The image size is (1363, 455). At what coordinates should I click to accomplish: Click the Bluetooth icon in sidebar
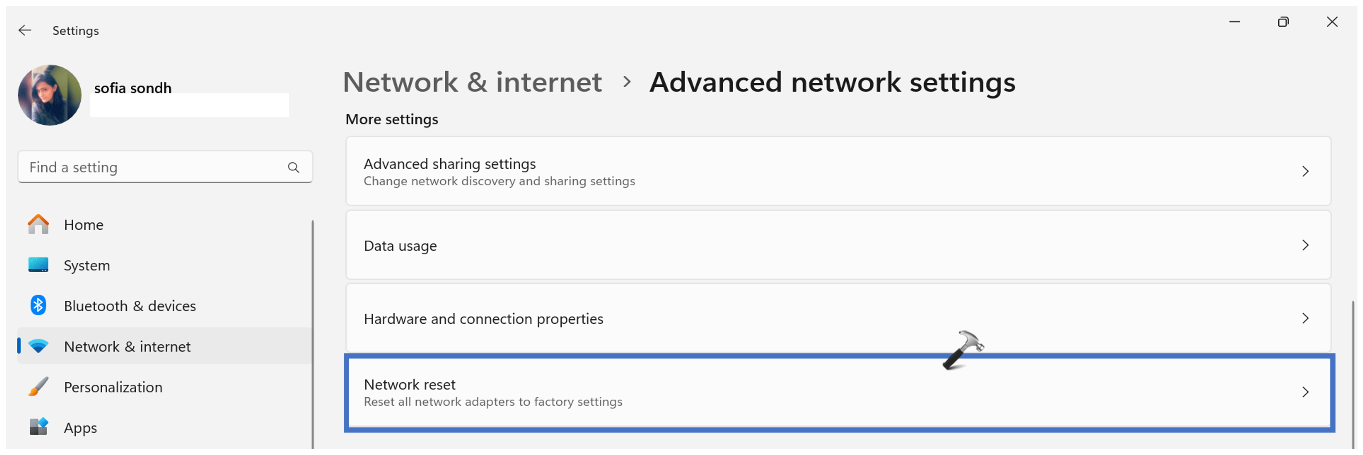(x=38, y=305)
